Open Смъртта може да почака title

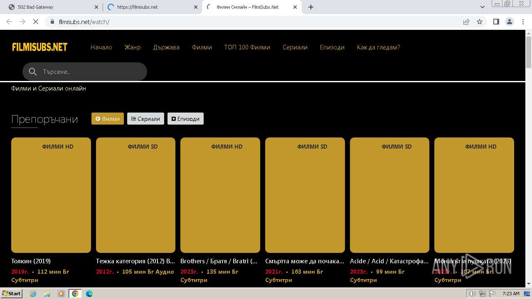[305, 261]
